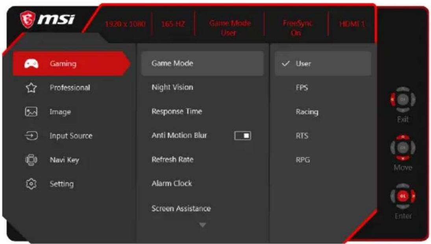Click the Navi Key joystick icon
Image resolution: width=431 pixels, height=244 pixels.
31,160
